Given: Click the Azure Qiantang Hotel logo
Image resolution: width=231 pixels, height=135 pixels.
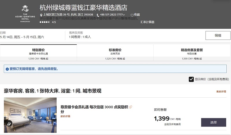Looking at the screenshot, I should [25, 14].
